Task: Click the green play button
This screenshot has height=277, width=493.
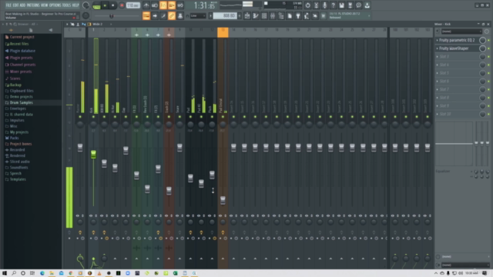Action: click(x=105, y=5)
